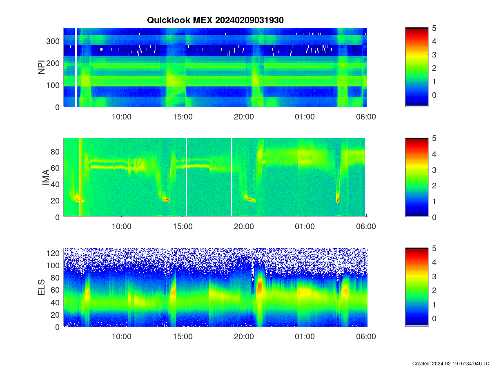The width and height of the screenshot is (490, 367).
Task: Click the 3 label on ELS colorbar
Action: point(435,276)
